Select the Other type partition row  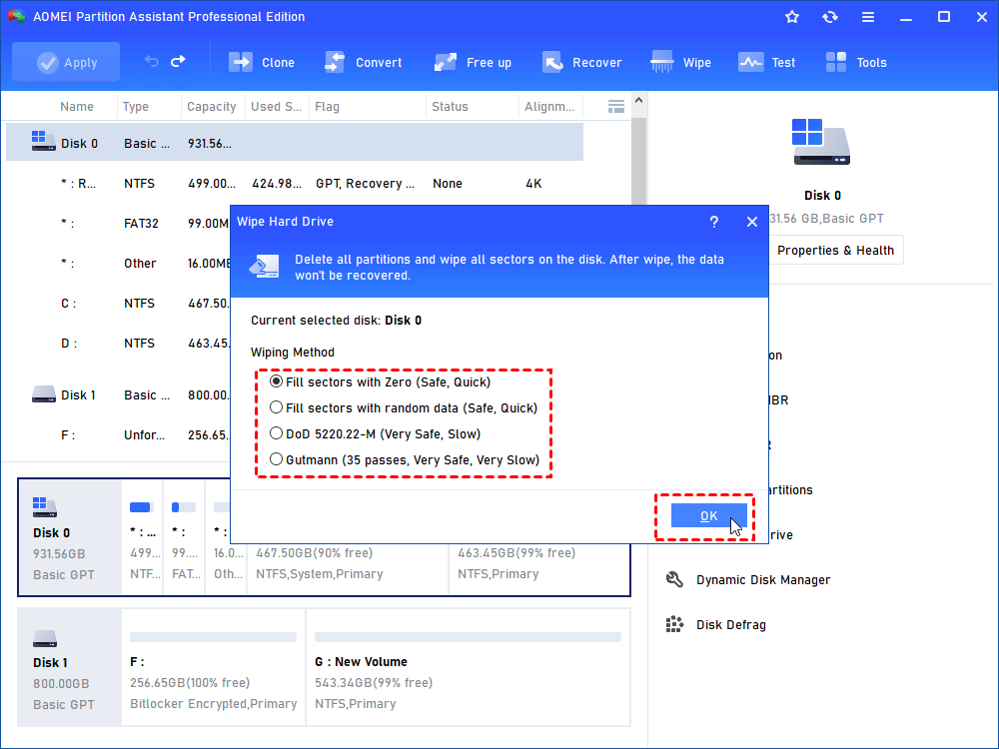[x=119, y=263]
